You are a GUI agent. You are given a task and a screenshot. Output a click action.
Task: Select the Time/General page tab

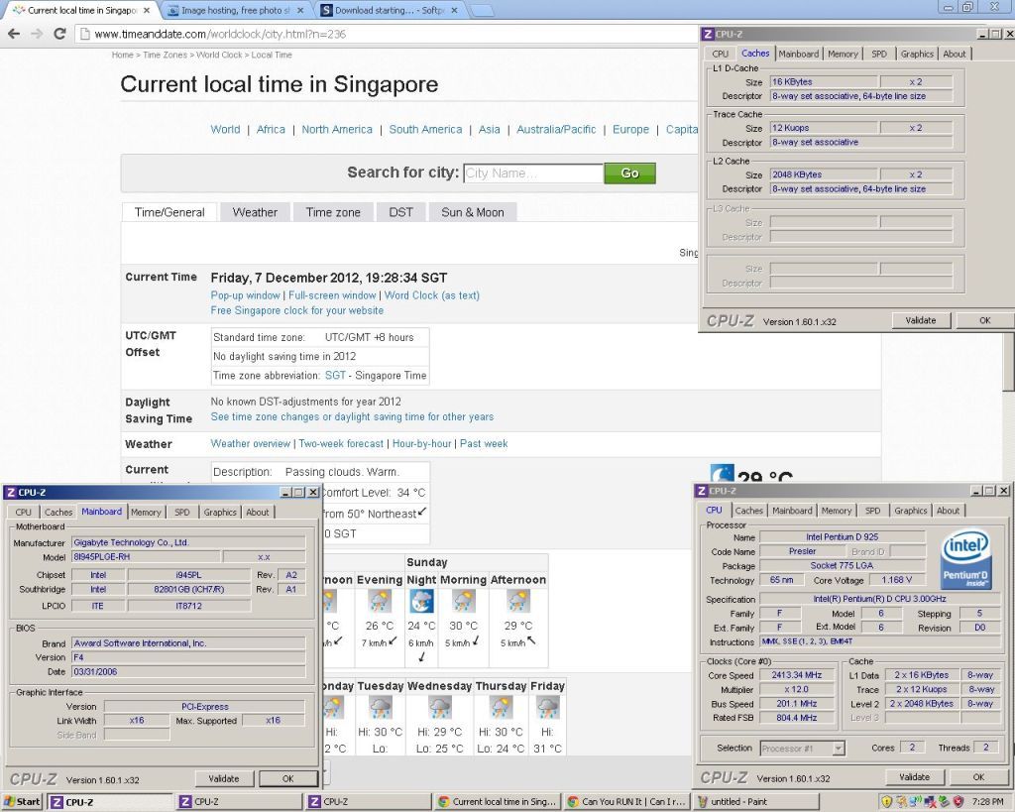coord(169,212)
